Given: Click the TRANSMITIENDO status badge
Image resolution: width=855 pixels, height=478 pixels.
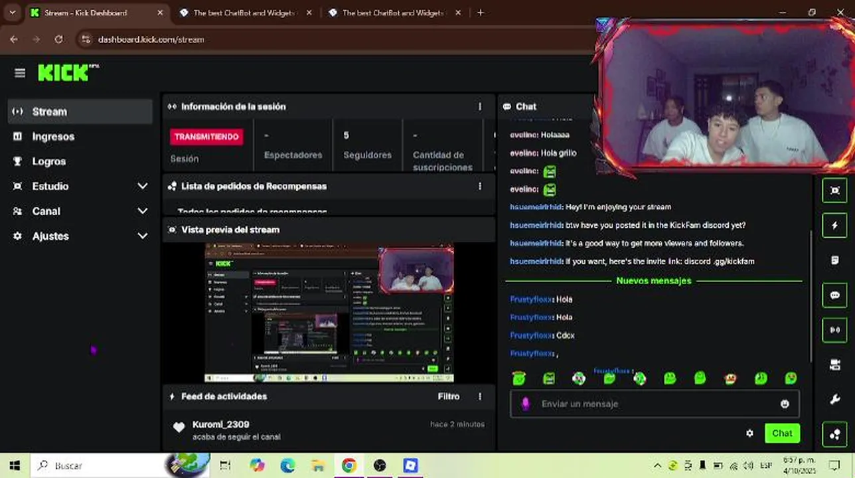Looking at the screenshot, I should tap(206, 137).
